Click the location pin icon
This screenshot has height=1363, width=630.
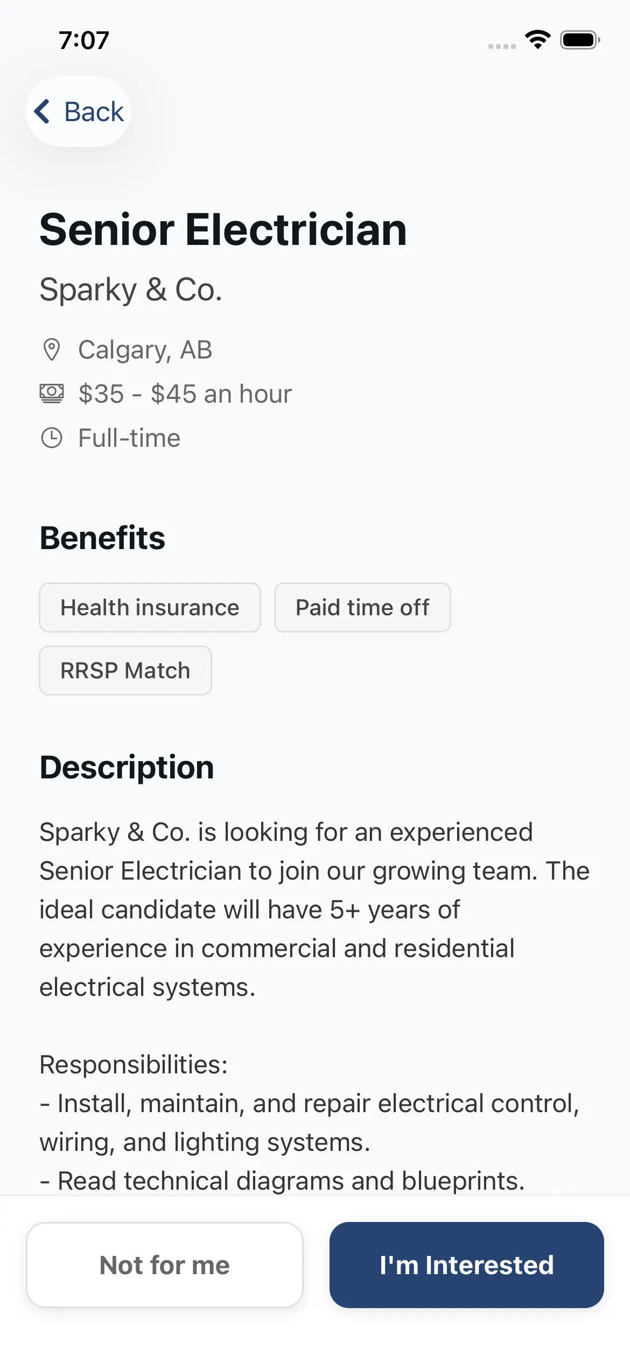point(52,350)
